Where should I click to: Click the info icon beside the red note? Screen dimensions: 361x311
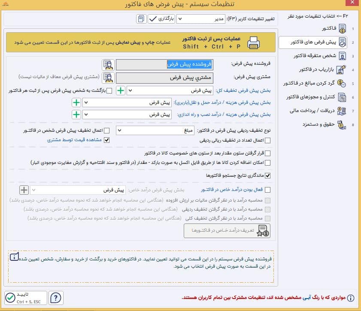tap(351, 298)
